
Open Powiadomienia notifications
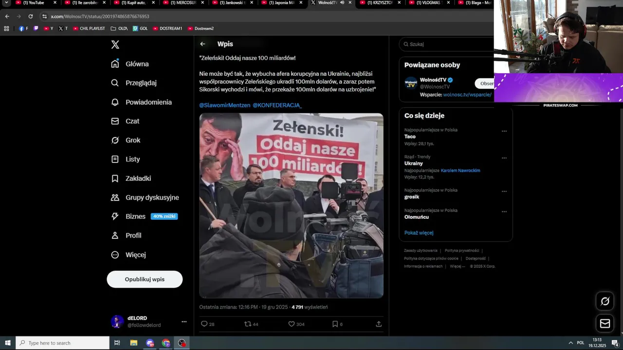[x=141, y=102]
